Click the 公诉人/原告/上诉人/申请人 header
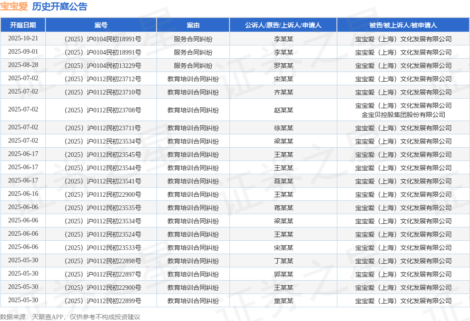Image resolution: width=470 pixels, height=321 pixels. 283,25
